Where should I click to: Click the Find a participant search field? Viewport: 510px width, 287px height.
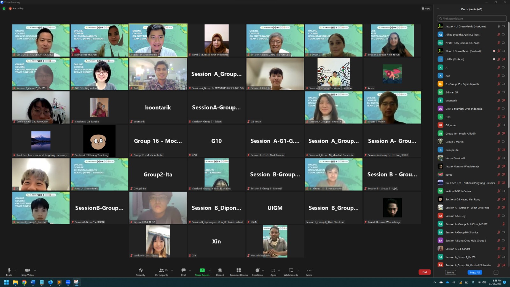pos(472,18)
